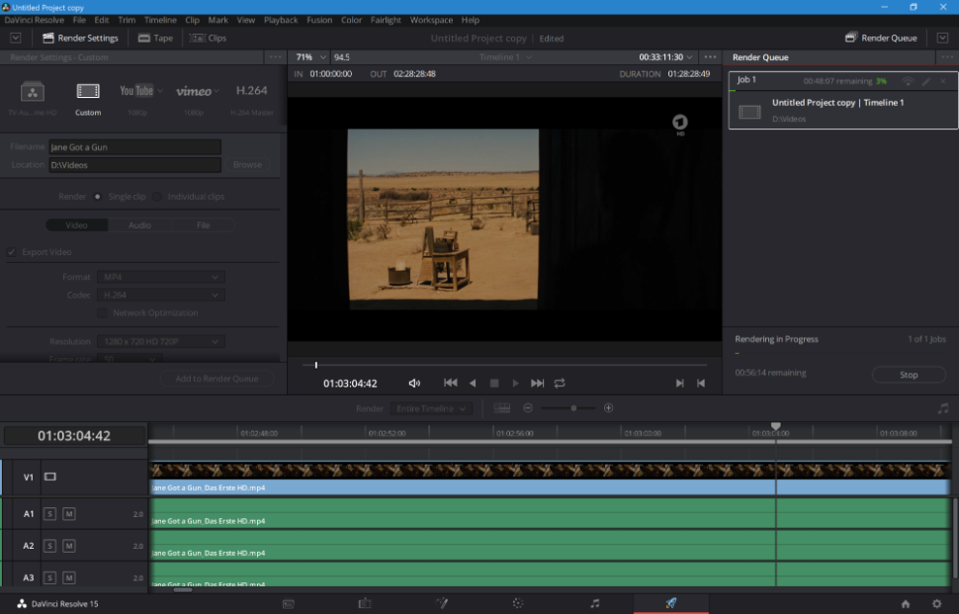
Task: Go to the next clip marker button
Action: coord(679,384)
